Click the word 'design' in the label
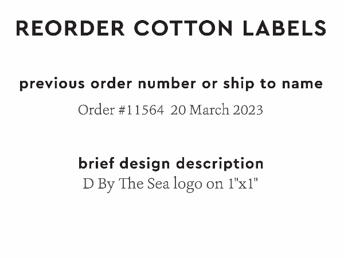 pos(143,163)
